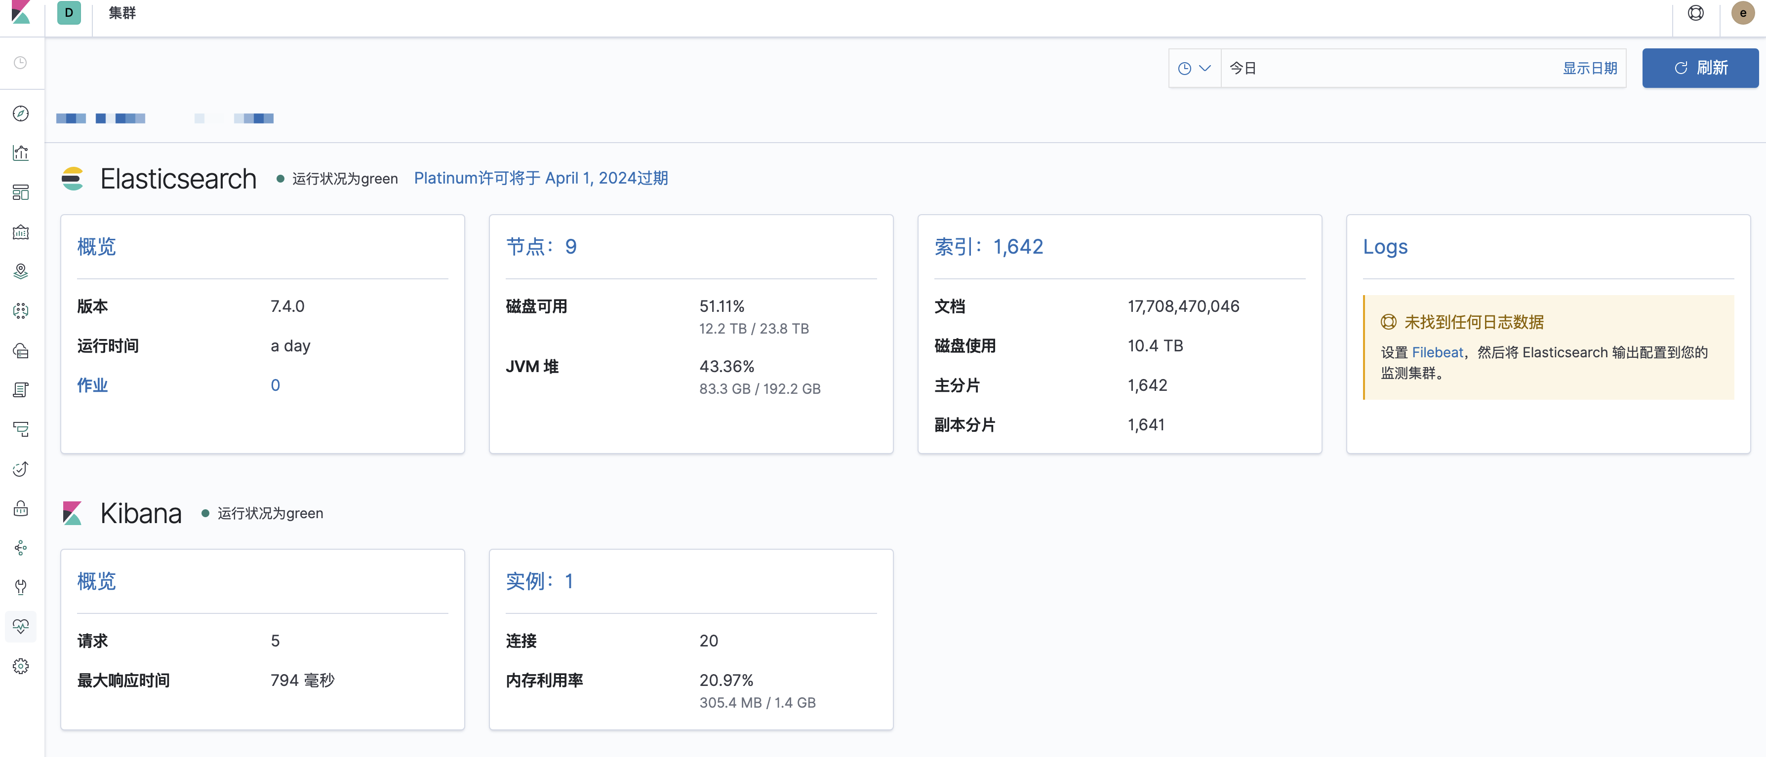Open the Platinum license expiry link
Viewport: 1766px width, 757px height.
pyautogui.click(x=541, y=178)
